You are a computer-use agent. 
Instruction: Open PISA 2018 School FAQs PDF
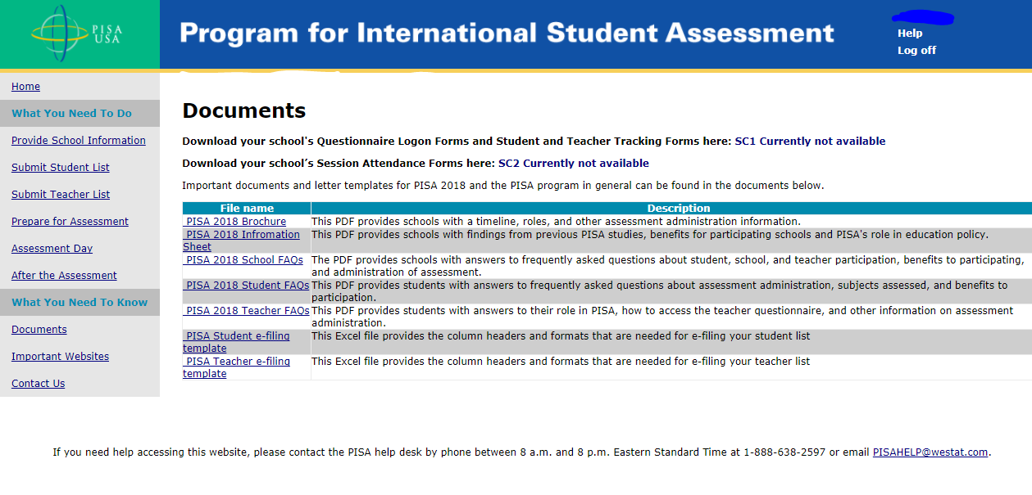[x=244, y=260]
